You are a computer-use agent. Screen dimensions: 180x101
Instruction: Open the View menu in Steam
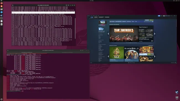pos(91,16)
